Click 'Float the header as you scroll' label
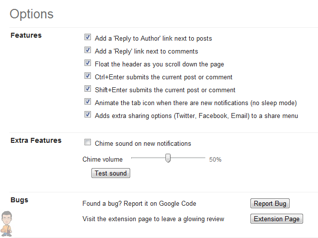This screenshot has width=318, height=238. tap(159, 64)
